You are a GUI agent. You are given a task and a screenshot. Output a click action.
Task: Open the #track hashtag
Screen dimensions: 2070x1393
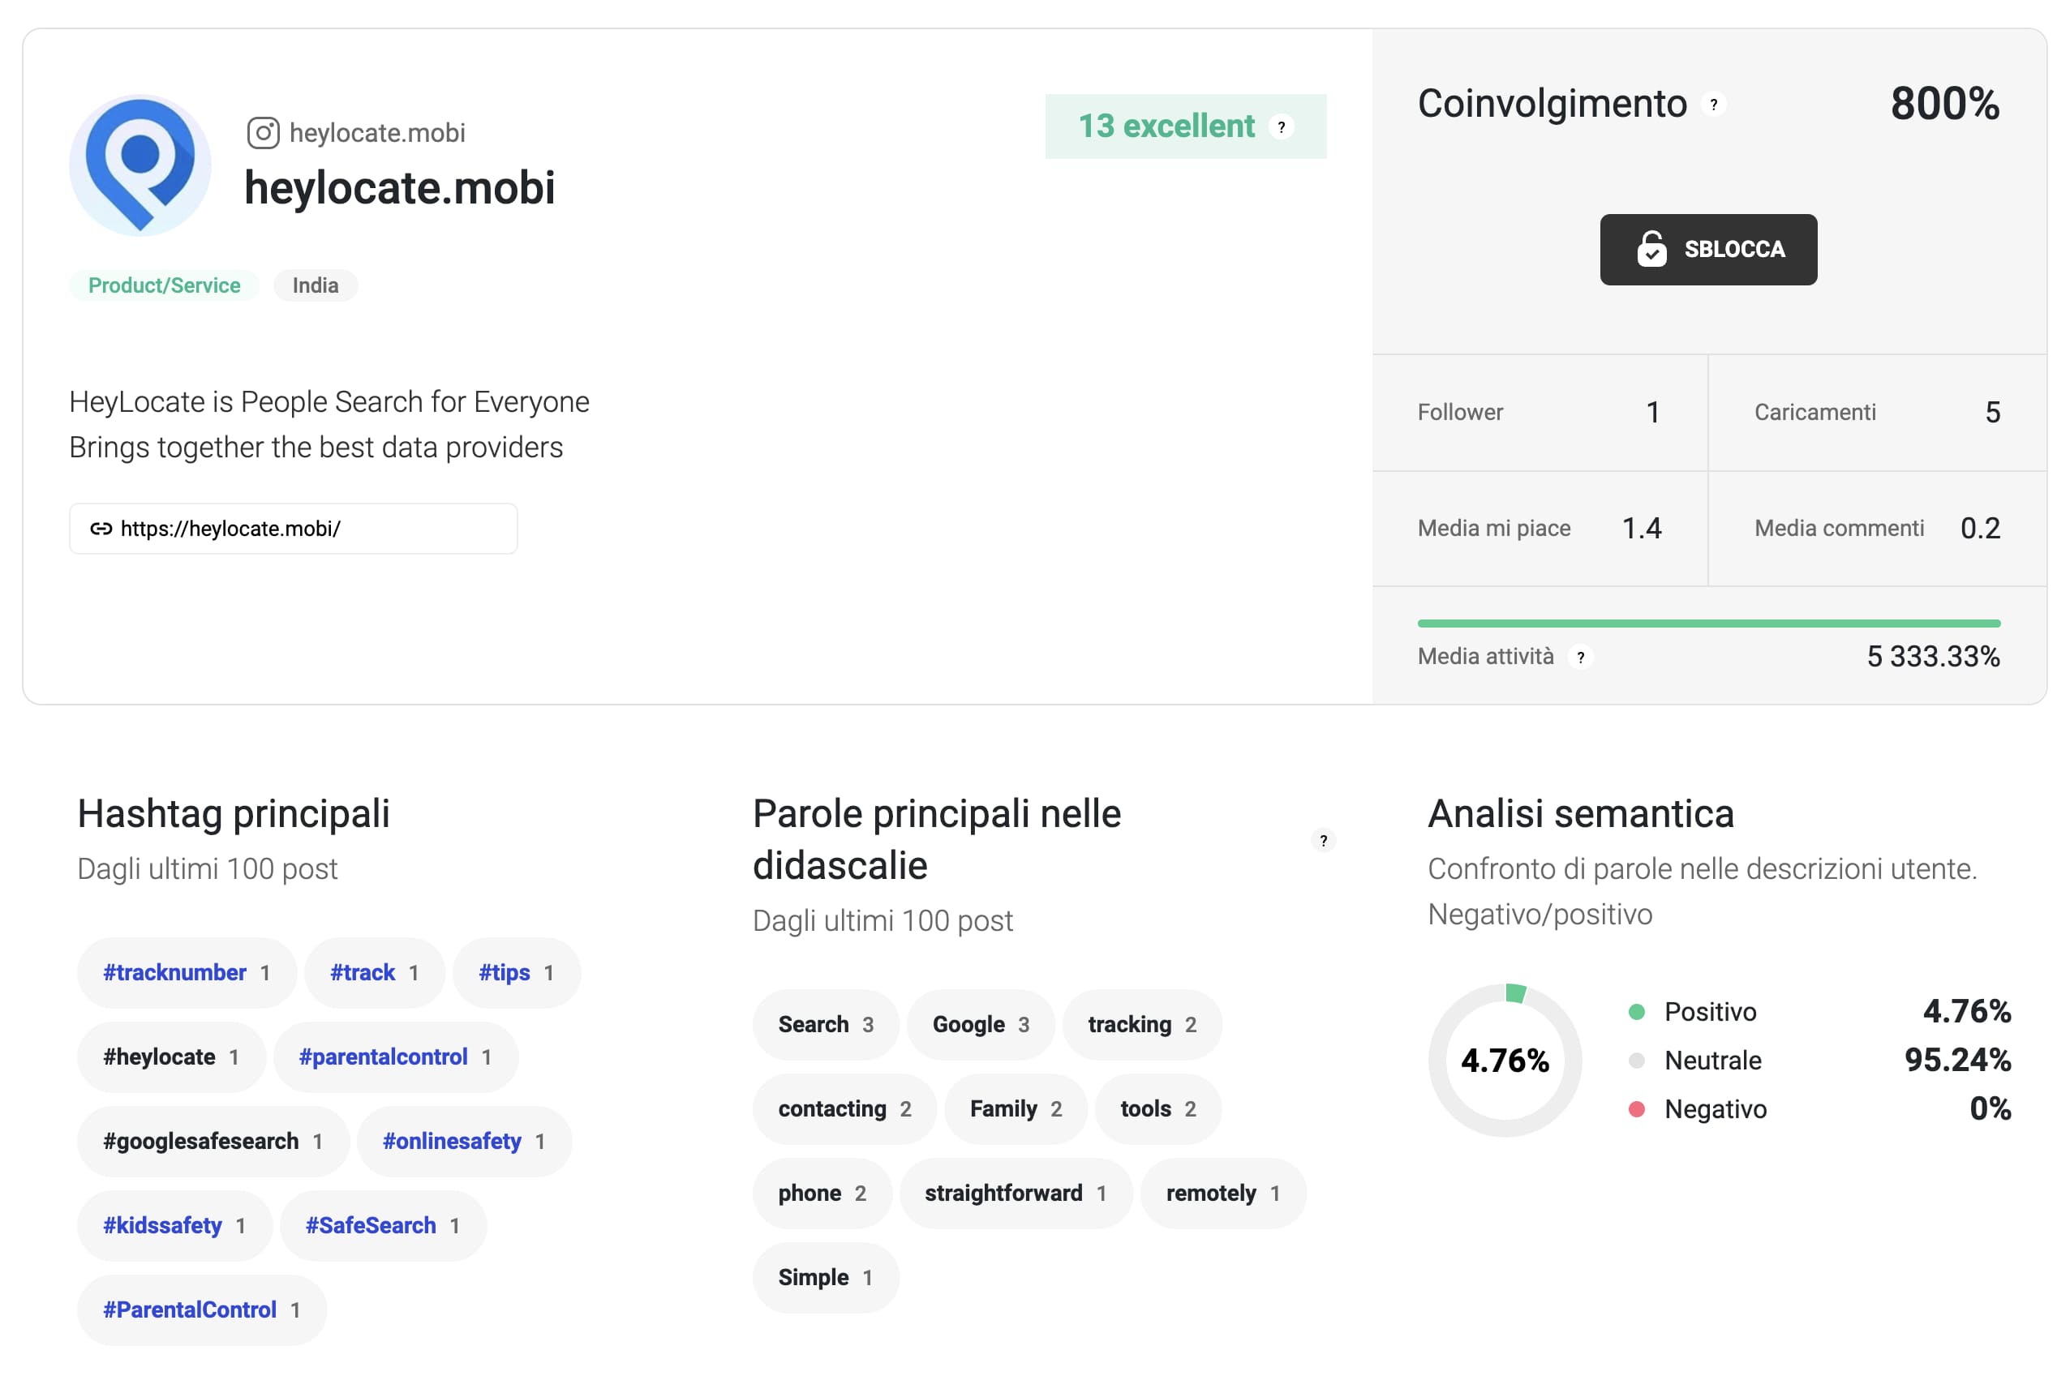point(374,973)
